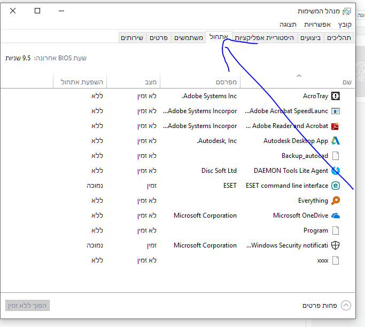
Task: Switch to the תהליכים tab
Action: point(339,38)
